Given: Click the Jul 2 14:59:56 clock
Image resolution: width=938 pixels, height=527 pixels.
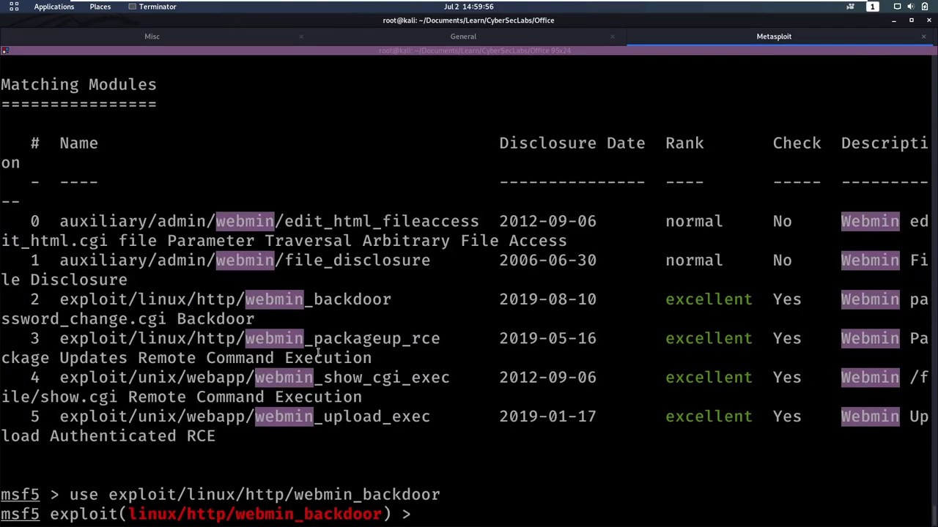Looking at the screenshot, I should 469,7.
